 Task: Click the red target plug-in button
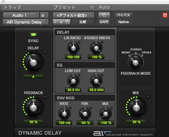[x=165, y=15]
